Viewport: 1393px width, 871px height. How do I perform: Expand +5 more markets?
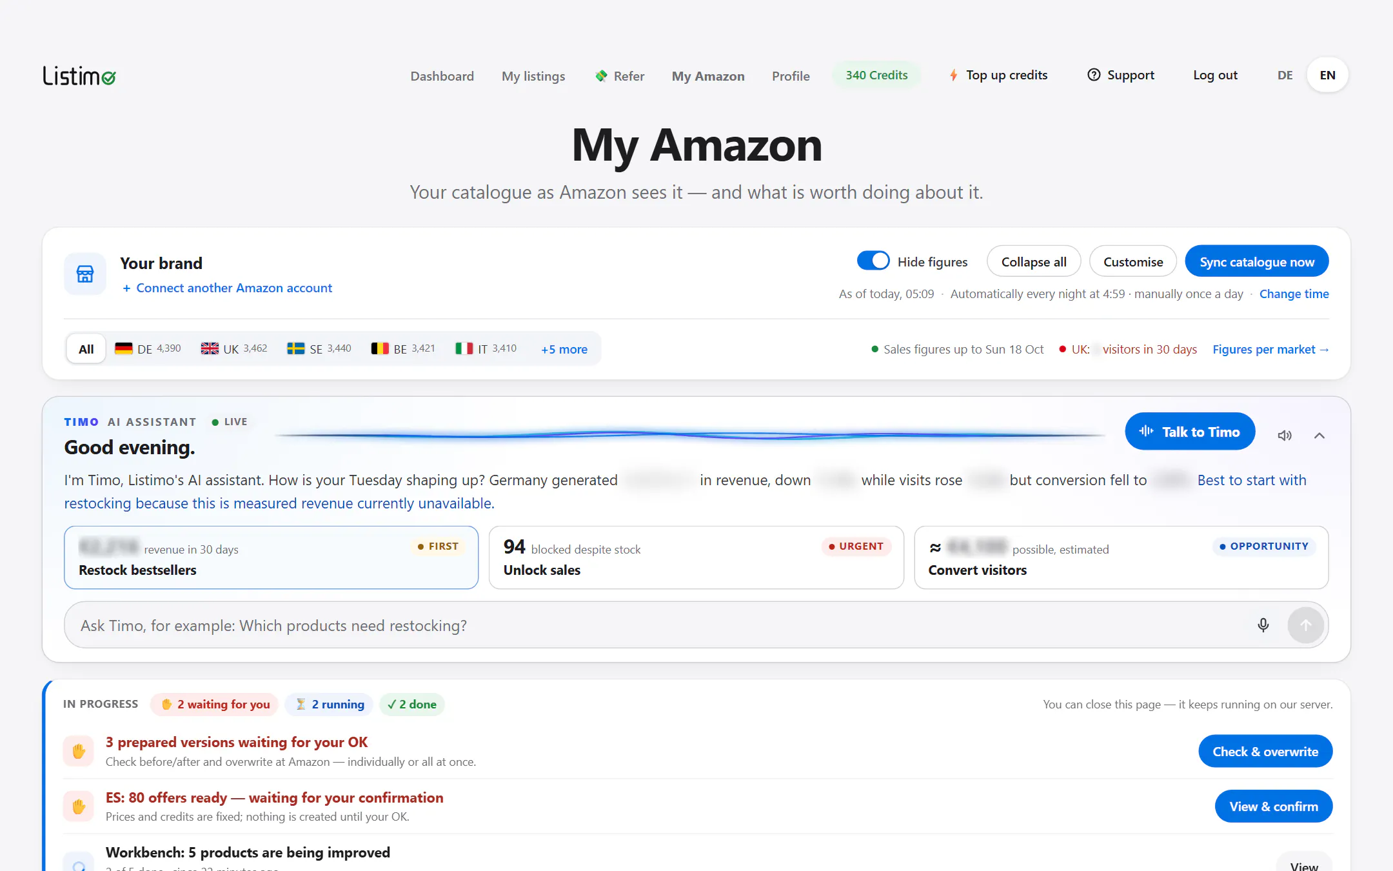[564, 350]
